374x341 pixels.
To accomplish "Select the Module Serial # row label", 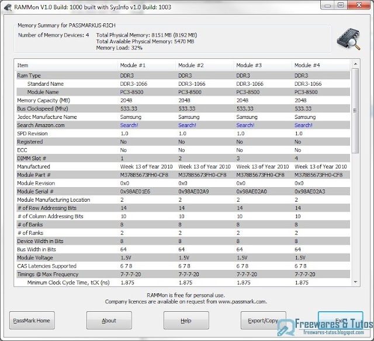I will [x=35, y=192].
